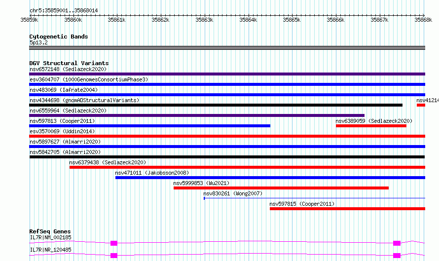This screenshot has height=261, width=439.
Task: Open the nsv6572148 (Sedlazeck2020) label
Action: point(68,69)
